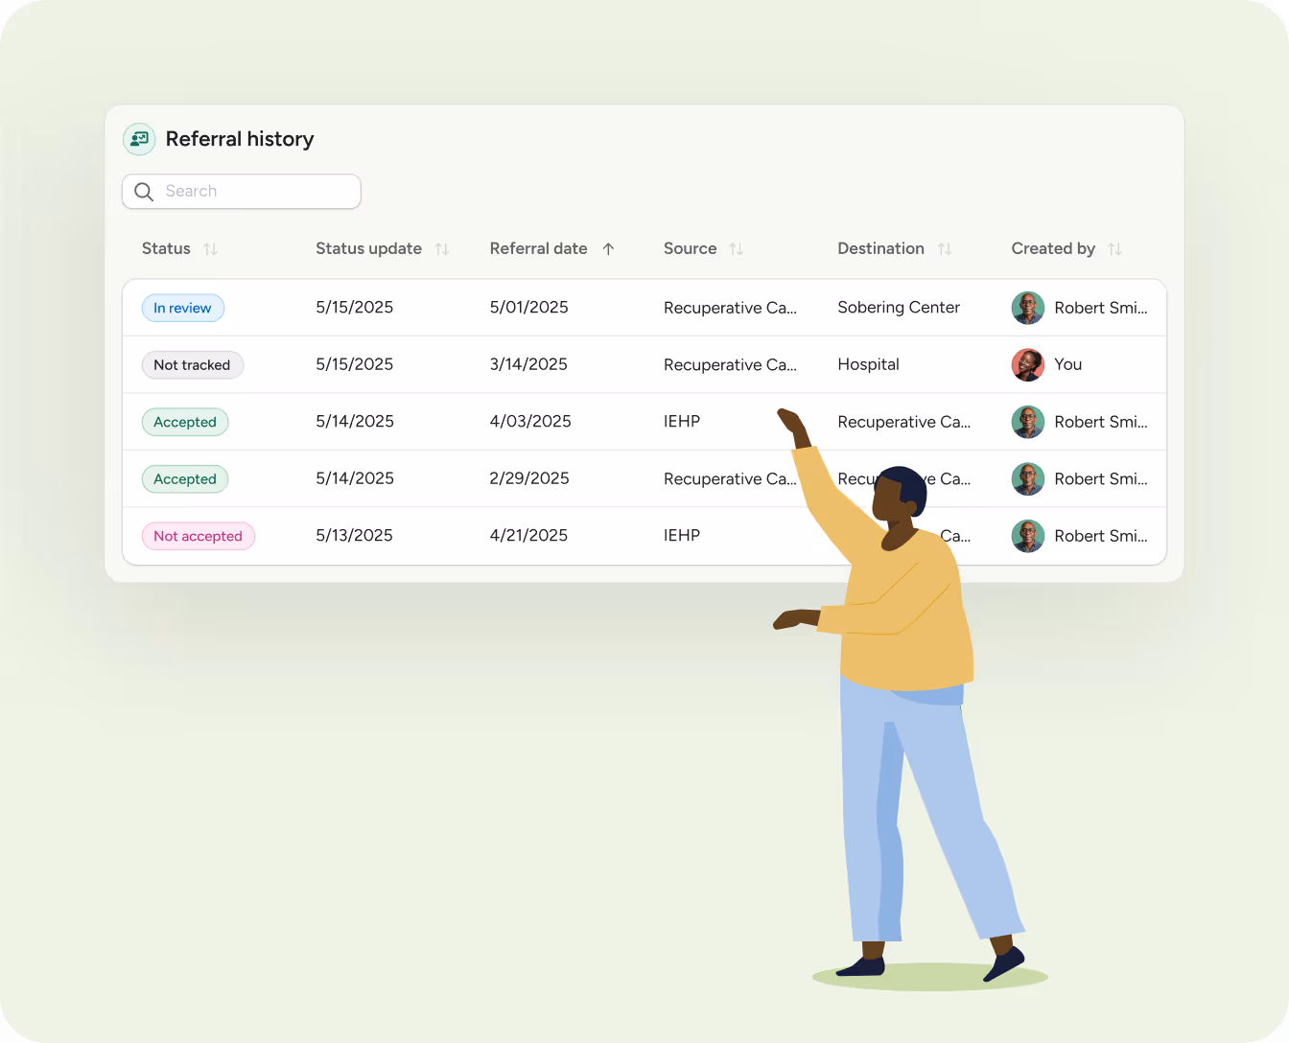Click the avatar next to Robert Smith in the 4/03/2025 row

coord(1027,422)
